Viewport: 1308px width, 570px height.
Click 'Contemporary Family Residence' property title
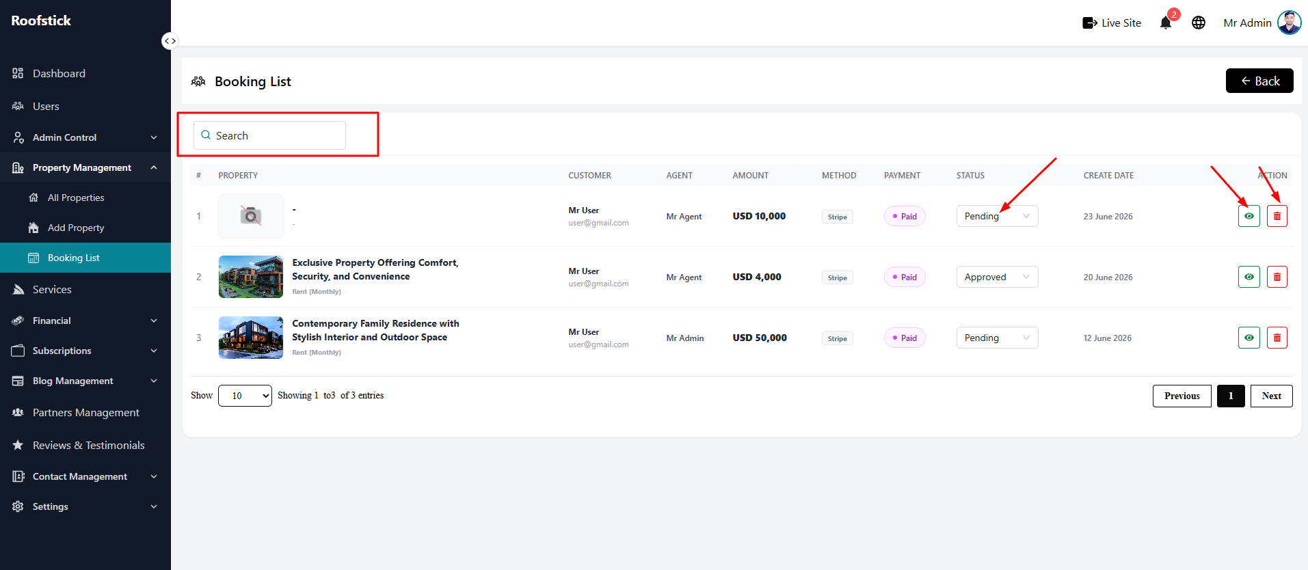[375, 330]
